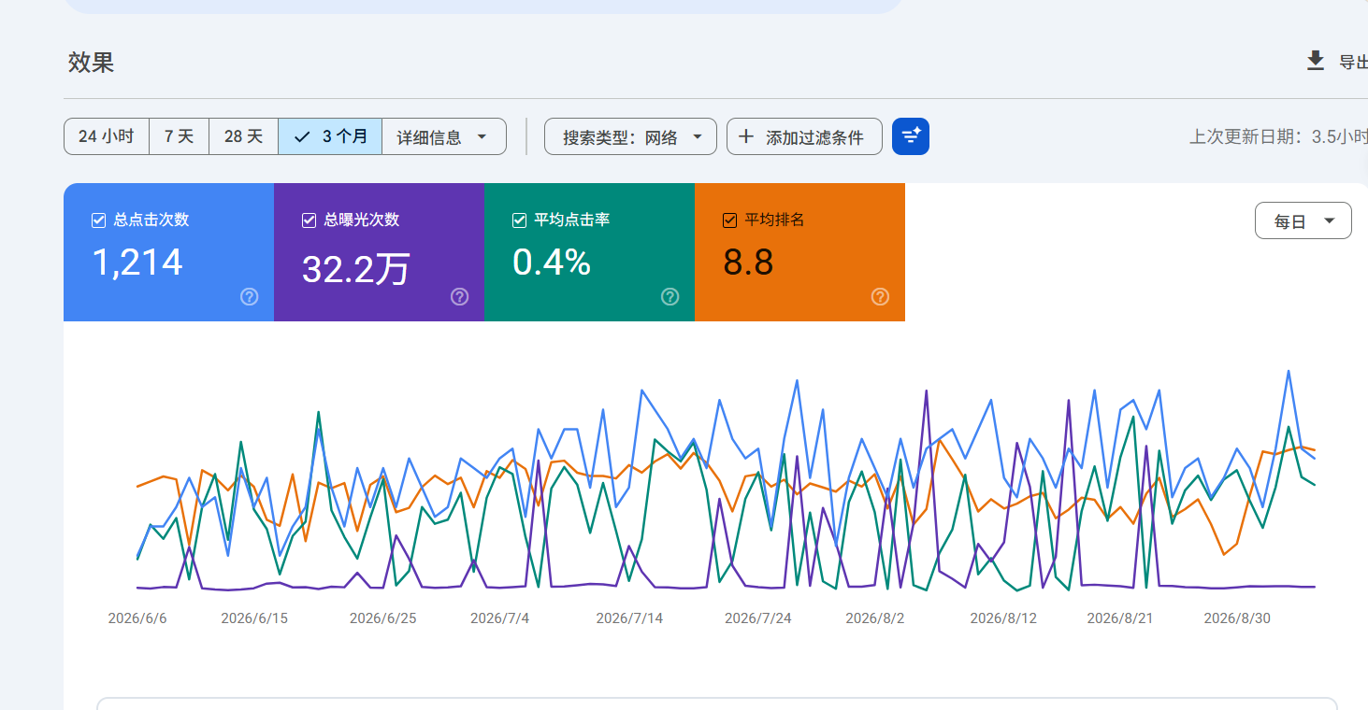Image resolution: width=1368 pixels, height=710 pixels.
Task: Click the 上次更新日期 status text
Action: (x=1278, y=136)
